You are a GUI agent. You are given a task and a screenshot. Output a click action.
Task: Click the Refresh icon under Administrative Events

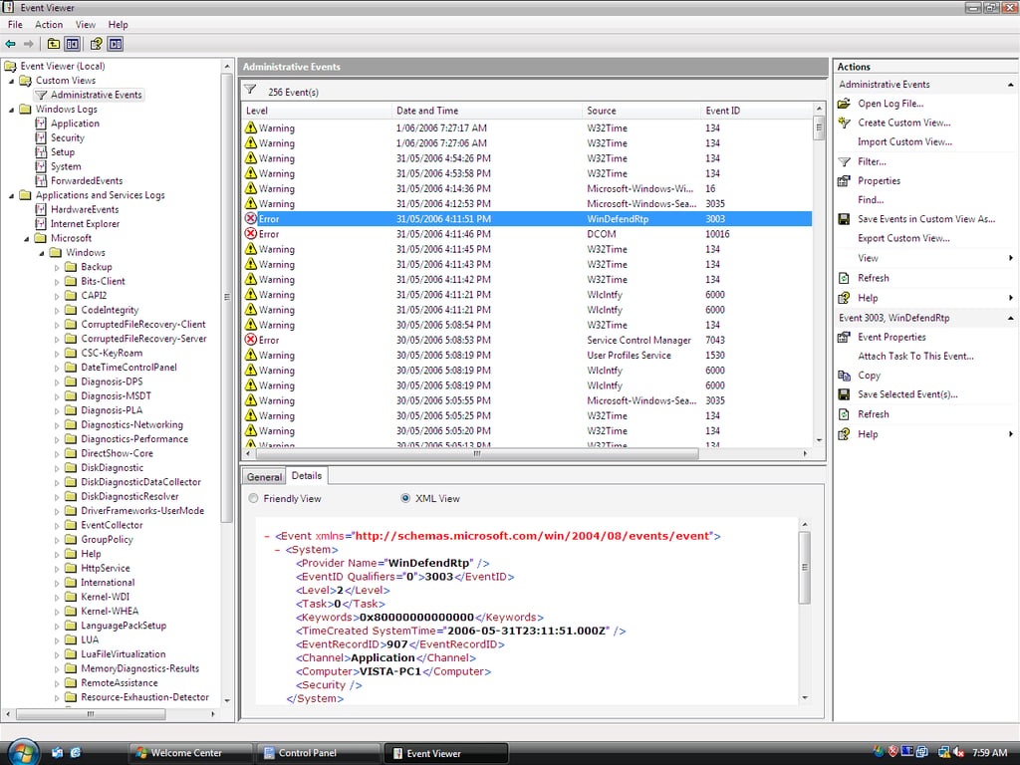pos(844,279)
